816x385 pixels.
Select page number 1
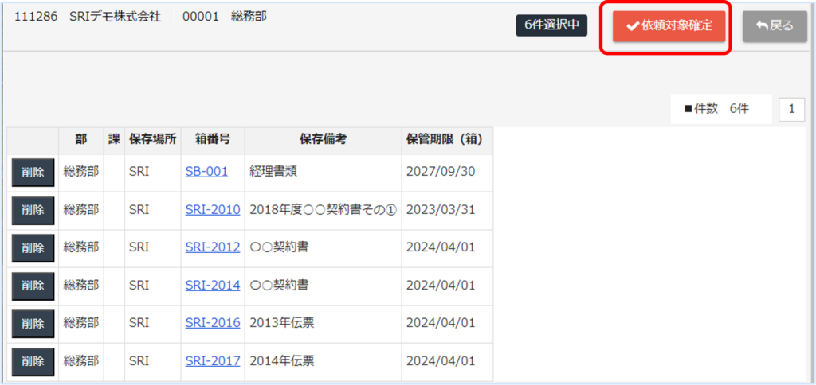tap(791, 109)
